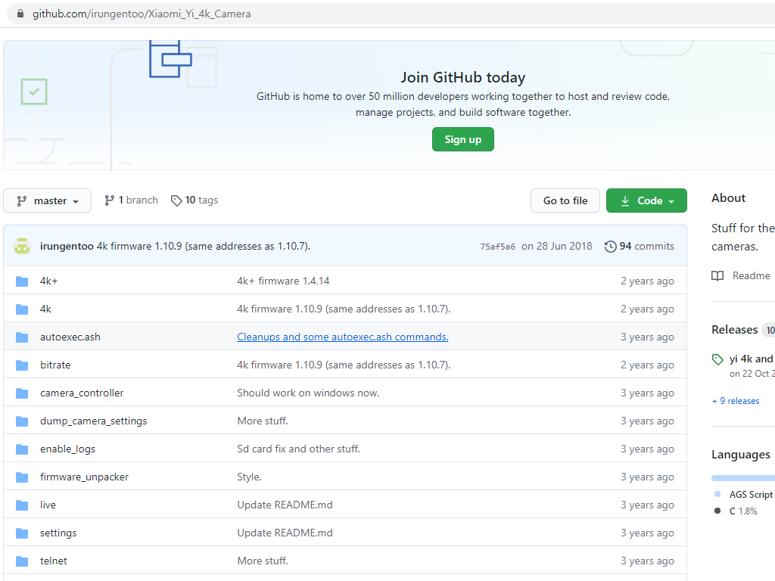Open the bitrate folder
The width and height of the screenshot is (775, 581).
tap(55, 365)
